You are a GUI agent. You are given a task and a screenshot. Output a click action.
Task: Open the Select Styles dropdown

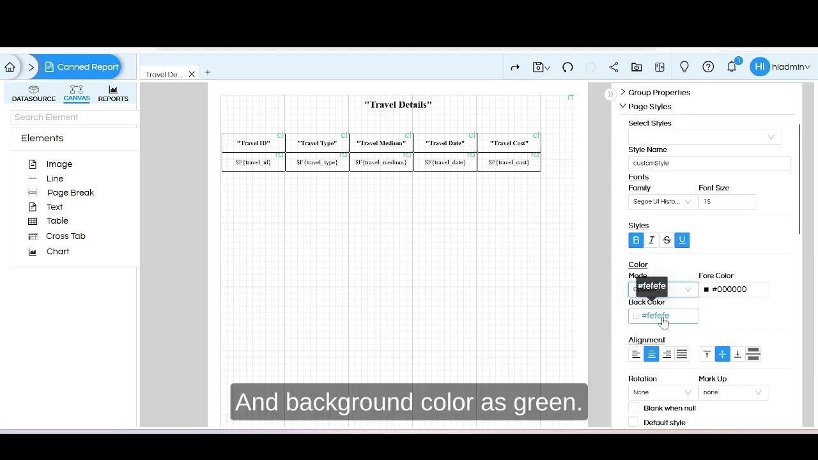pos(705,137)
